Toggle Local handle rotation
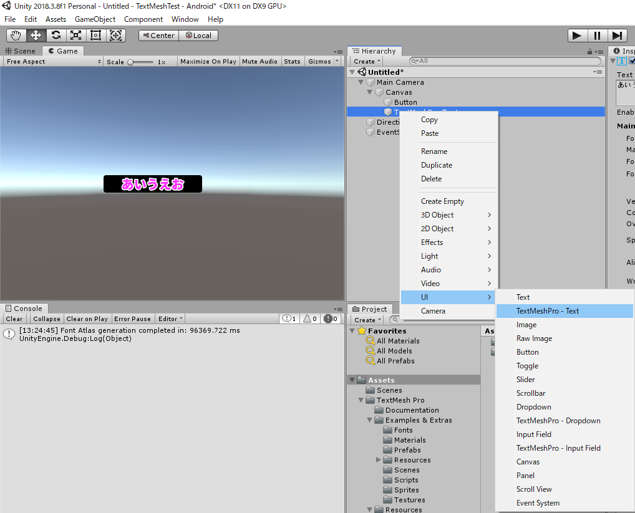 coord(198,36)
